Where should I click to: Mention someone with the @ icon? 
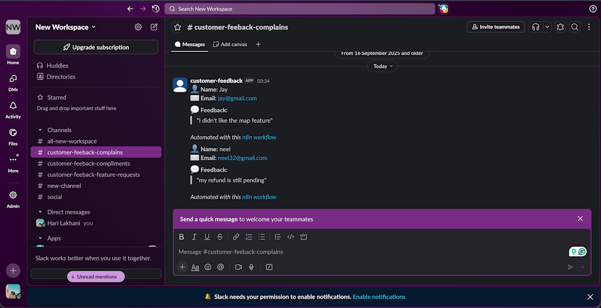coord(220,267)
